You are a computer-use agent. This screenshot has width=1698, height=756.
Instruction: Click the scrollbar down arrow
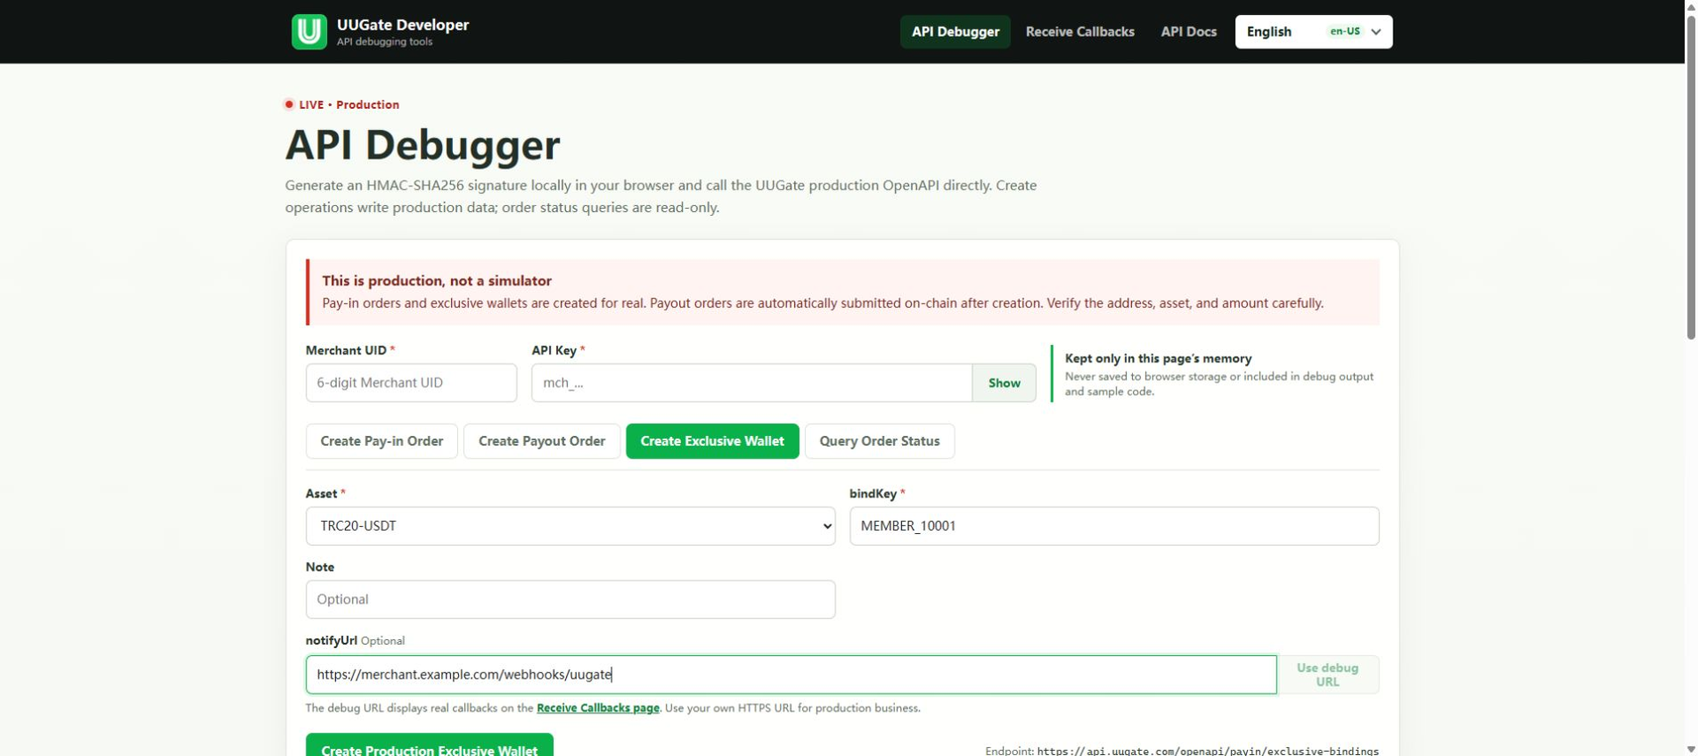(1691, 750)
